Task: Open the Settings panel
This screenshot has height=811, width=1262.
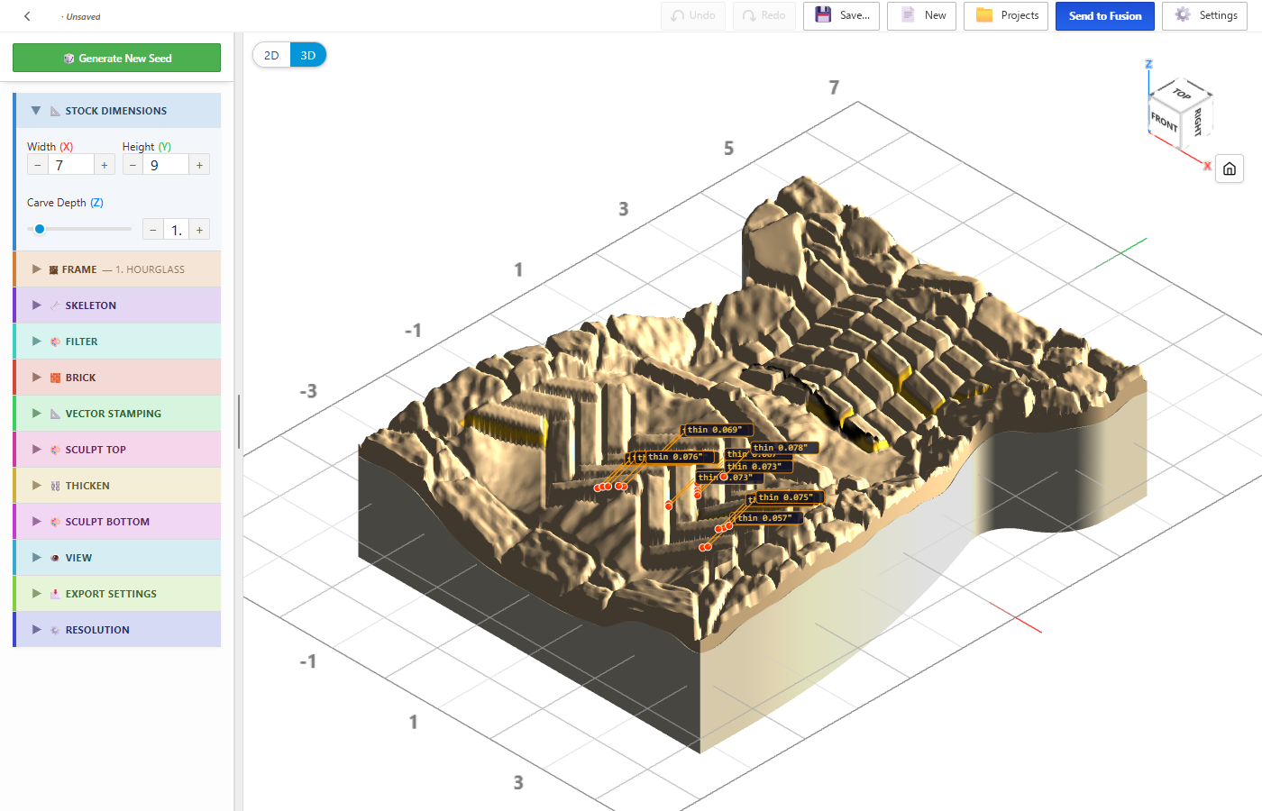Action: tap(1205, 16)
